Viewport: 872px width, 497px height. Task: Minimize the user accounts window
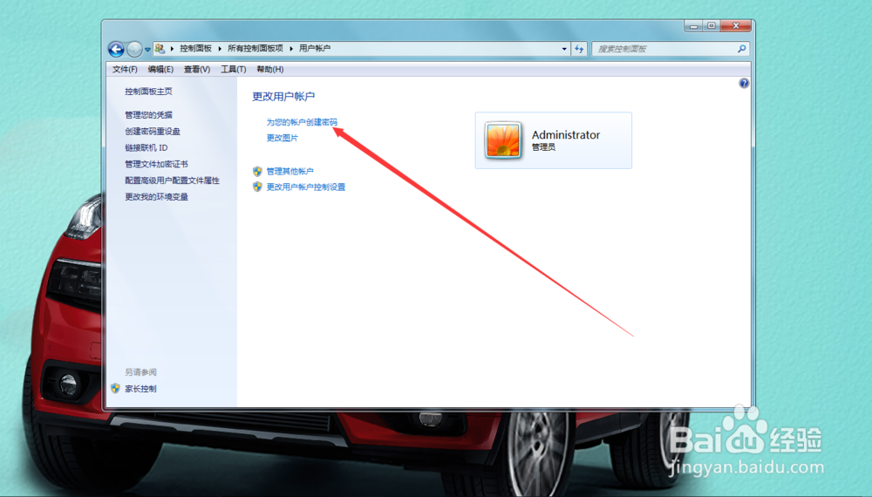tap(693, 26)
